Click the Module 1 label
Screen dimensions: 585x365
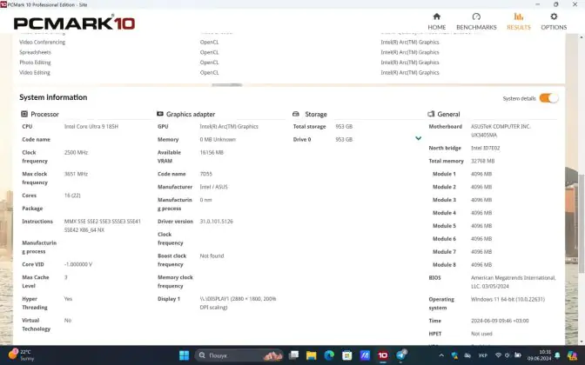click(444, 174)
